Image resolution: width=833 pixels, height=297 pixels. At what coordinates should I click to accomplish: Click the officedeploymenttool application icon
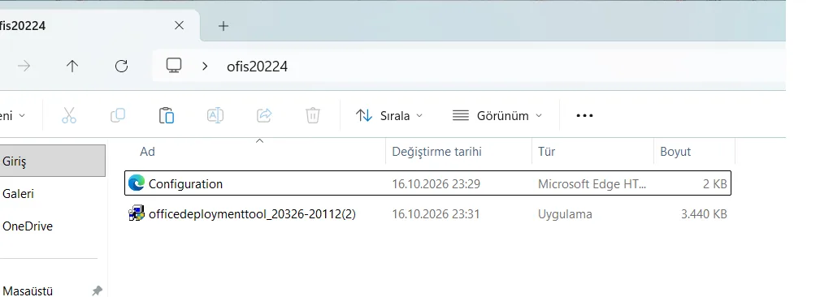(137, 213)
